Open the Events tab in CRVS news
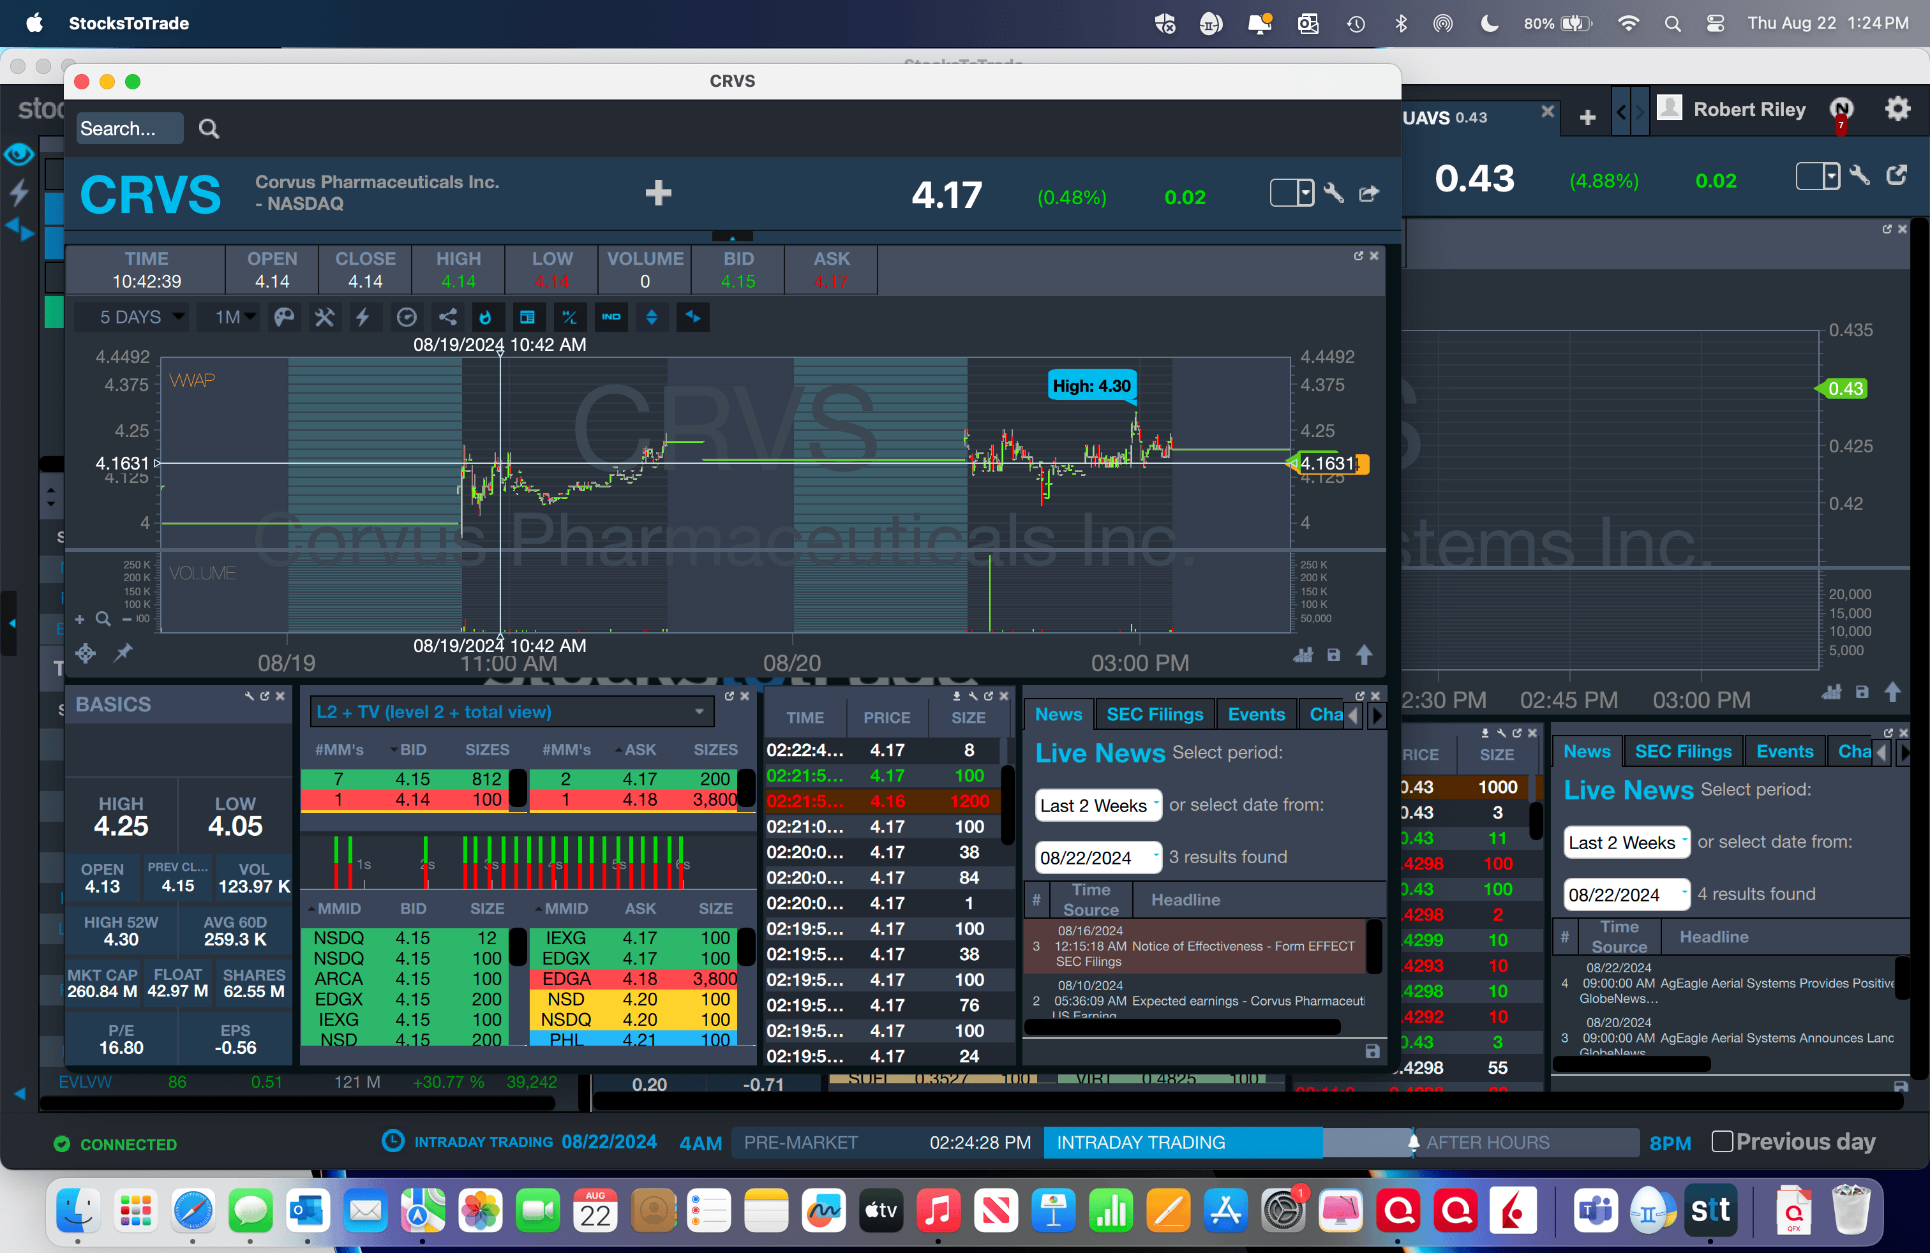This screenshot has width=1930, height=1253. [1255, 714]
